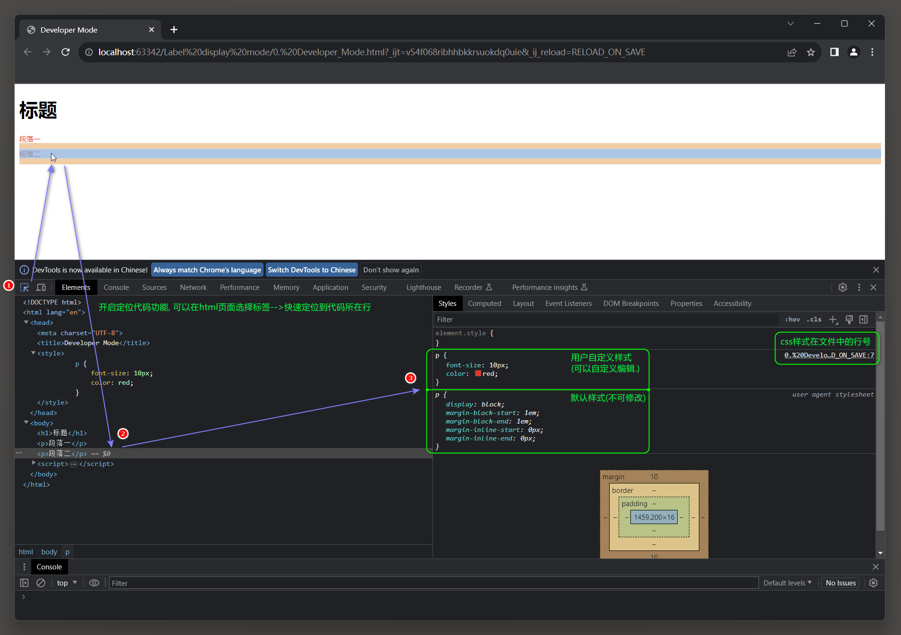Switch to the Network tab

193,287
